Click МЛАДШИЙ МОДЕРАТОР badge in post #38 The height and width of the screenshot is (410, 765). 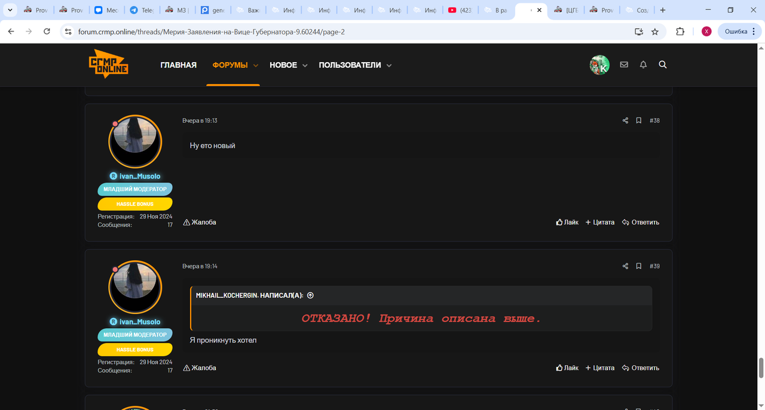(135, 189)
